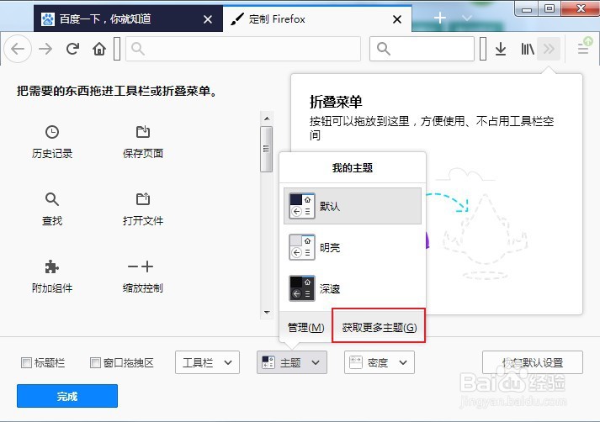This screenshot has width=600, height=422.
Task: Click the 明亮 light theme thumbnail
Action: 302,247
